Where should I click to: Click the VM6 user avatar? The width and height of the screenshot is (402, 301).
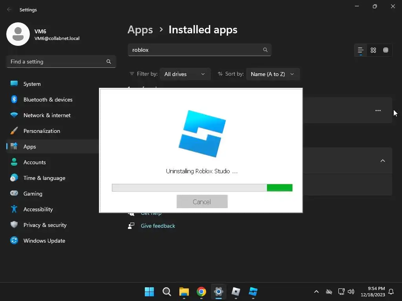point(18,34)
